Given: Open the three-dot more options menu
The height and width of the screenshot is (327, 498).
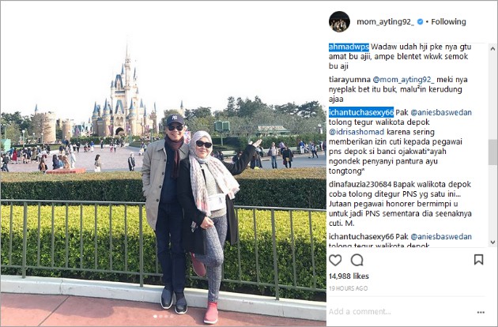Looking at the screenshot, I should (x=481, y=313).
